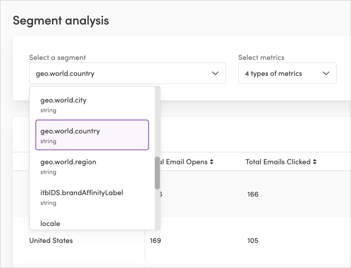Click the opens value 169
This screenshot has height=268, width=351.
[156, 241]
